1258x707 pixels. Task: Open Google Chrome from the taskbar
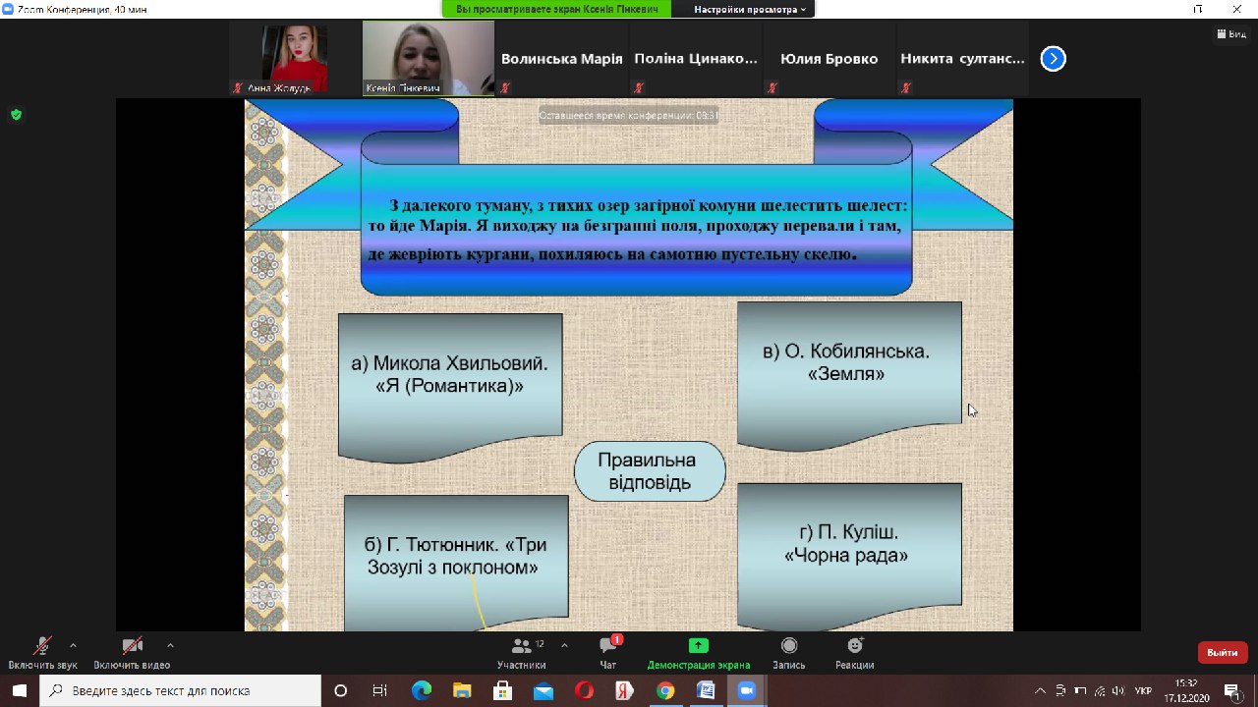coord(665,691)
